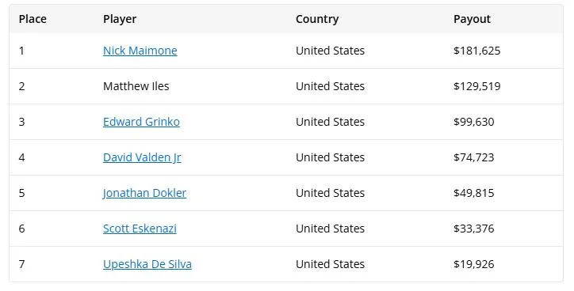Click the David Valden Jr link
Viewport: 574px width, 291px height.
(142, 157)
